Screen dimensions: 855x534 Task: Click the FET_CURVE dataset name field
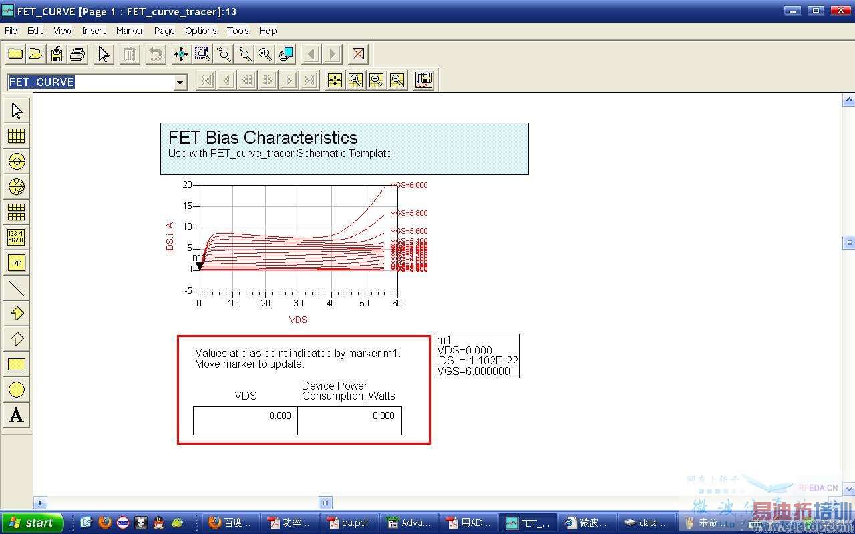[90, 83]
